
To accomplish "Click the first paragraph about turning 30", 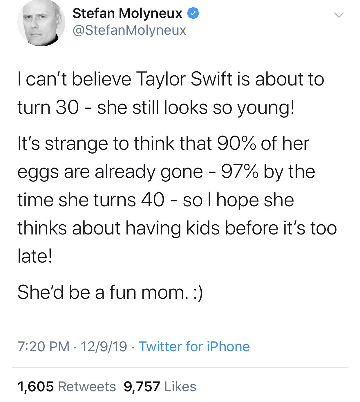I will (171, 93).
